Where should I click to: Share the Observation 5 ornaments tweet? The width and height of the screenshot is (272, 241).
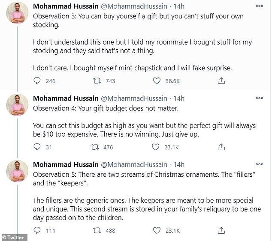221,230
